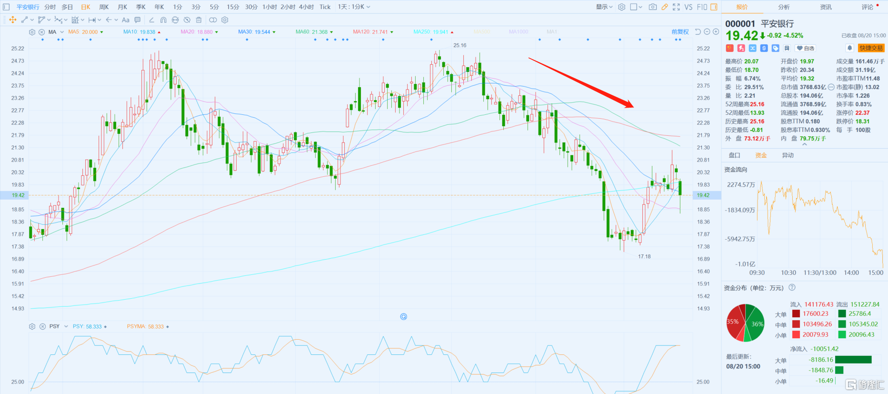888x394 pixels.
Task: Take a chart screenshot with camera icon
Action: point(653,7)
